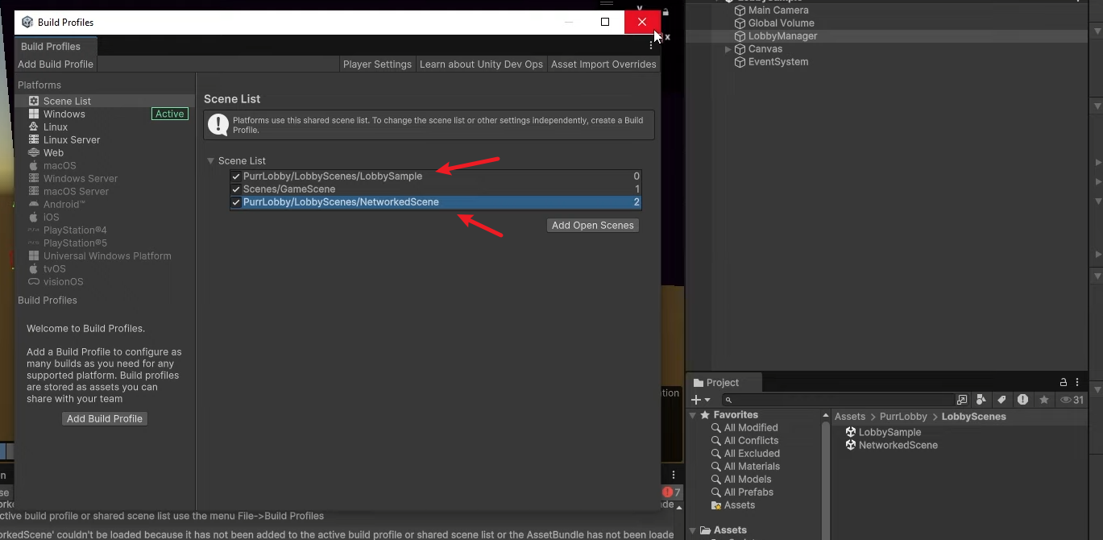Select the macOS apple platform icon
Viewport: 1103px width, 540px height.
pyautogui.click(x=34, y=165)
